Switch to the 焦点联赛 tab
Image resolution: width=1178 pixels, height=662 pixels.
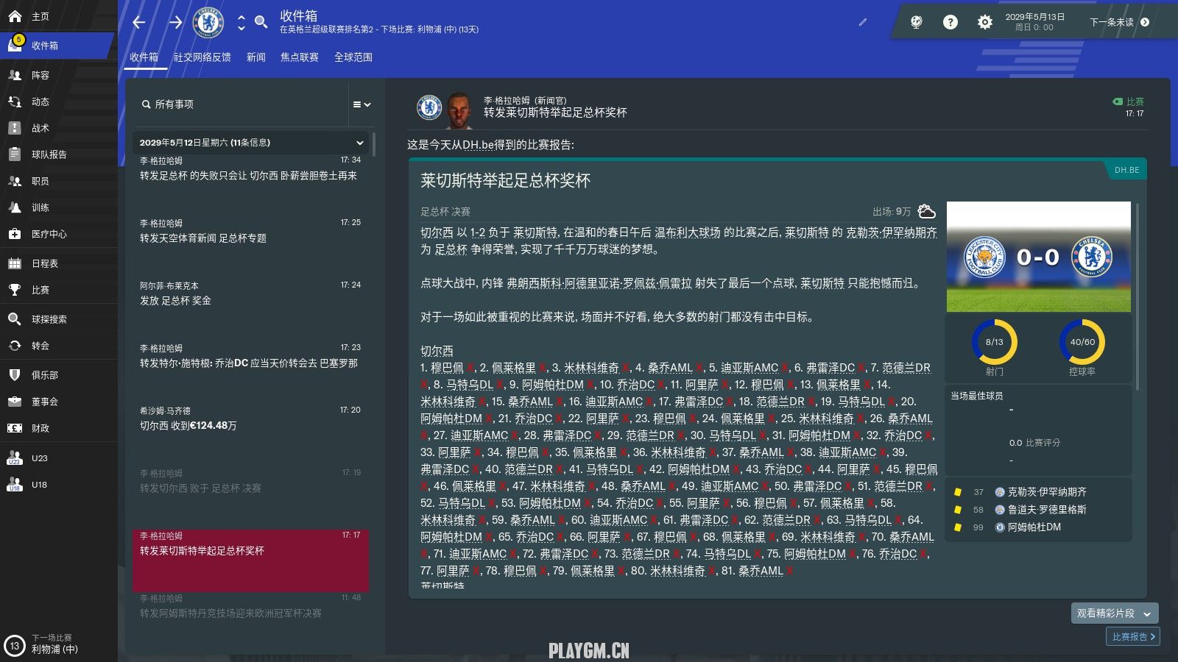[x=299, y=57]
